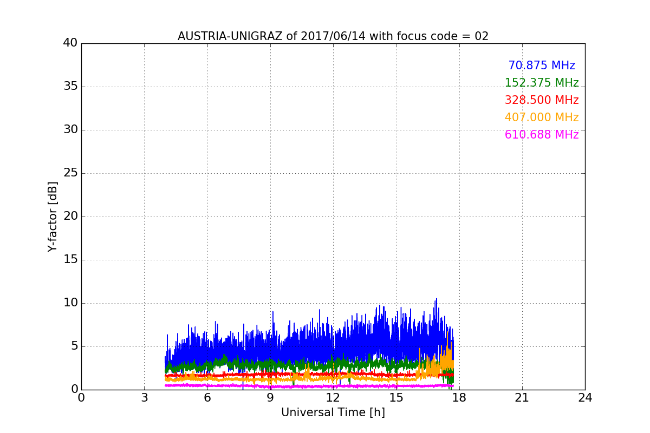The height and width of the screenshot is (433, 650).
Task: Click the y-axis tick value 30
Action: tap(70, 130)
